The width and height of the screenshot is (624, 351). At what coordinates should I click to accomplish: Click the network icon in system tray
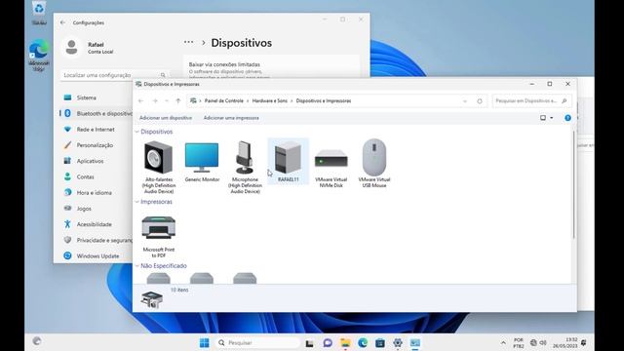pos(533,342)
